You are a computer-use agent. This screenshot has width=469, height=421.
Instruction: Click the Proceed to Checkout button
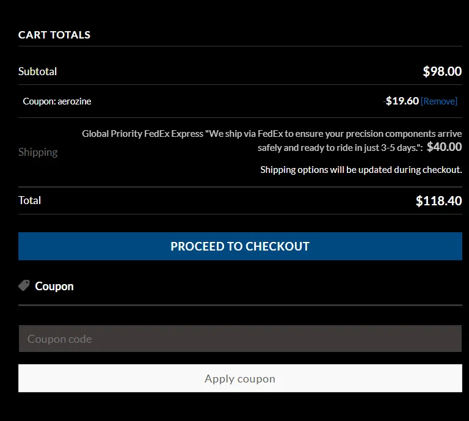point(240,246)
